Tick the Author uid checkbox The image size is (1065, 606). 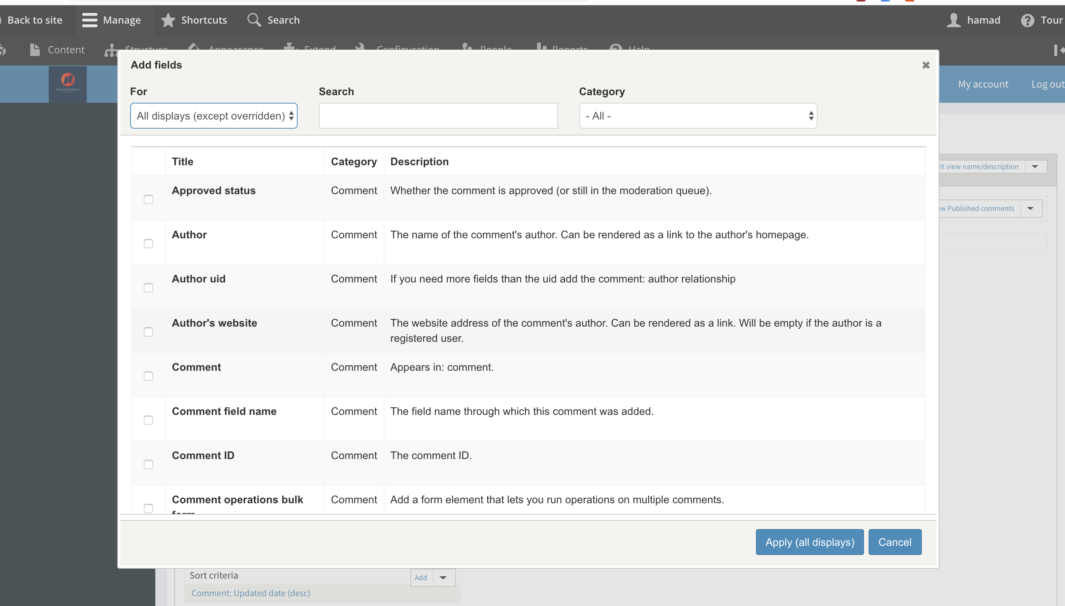(x=148, y=288)
